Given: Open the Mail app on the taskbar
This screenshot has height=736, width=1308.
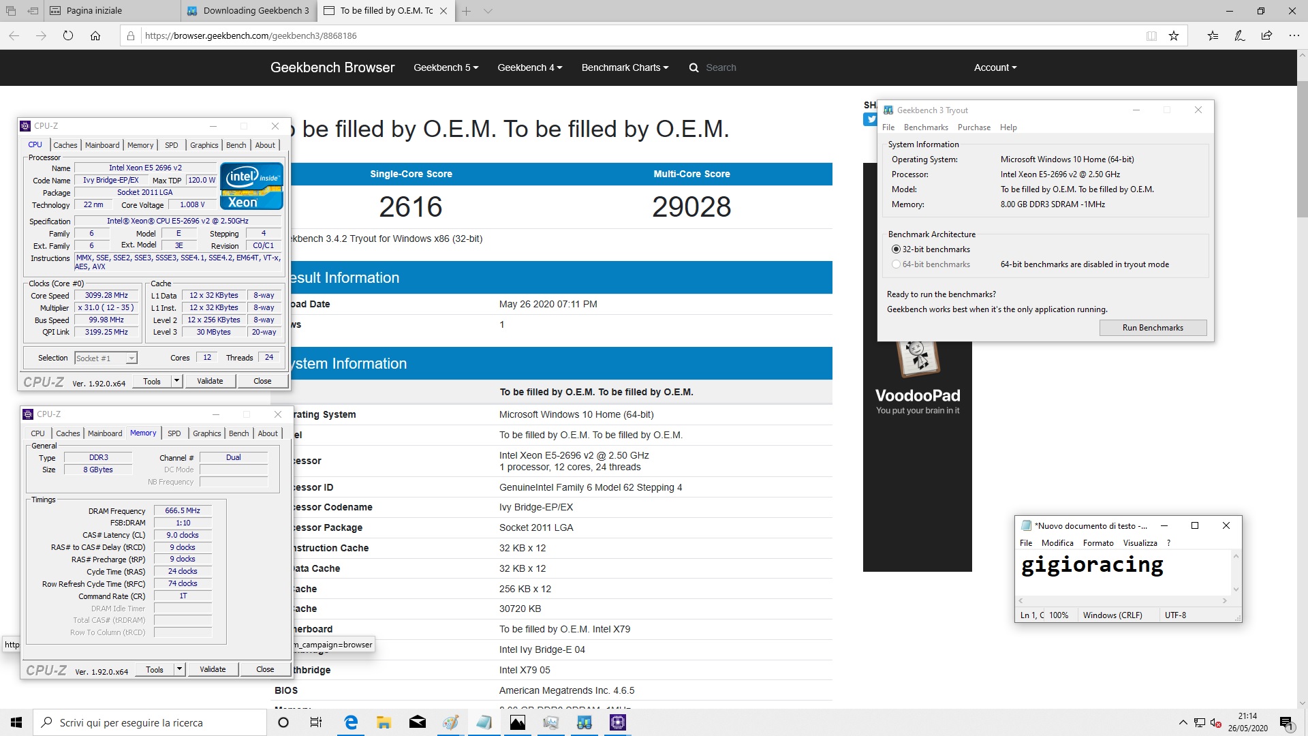Looking at the screenshot, I should tap(418, 722).
